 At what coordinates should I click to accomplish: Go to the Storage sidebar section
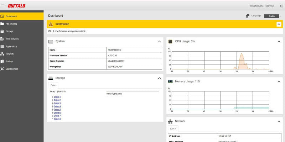(22, 31)
